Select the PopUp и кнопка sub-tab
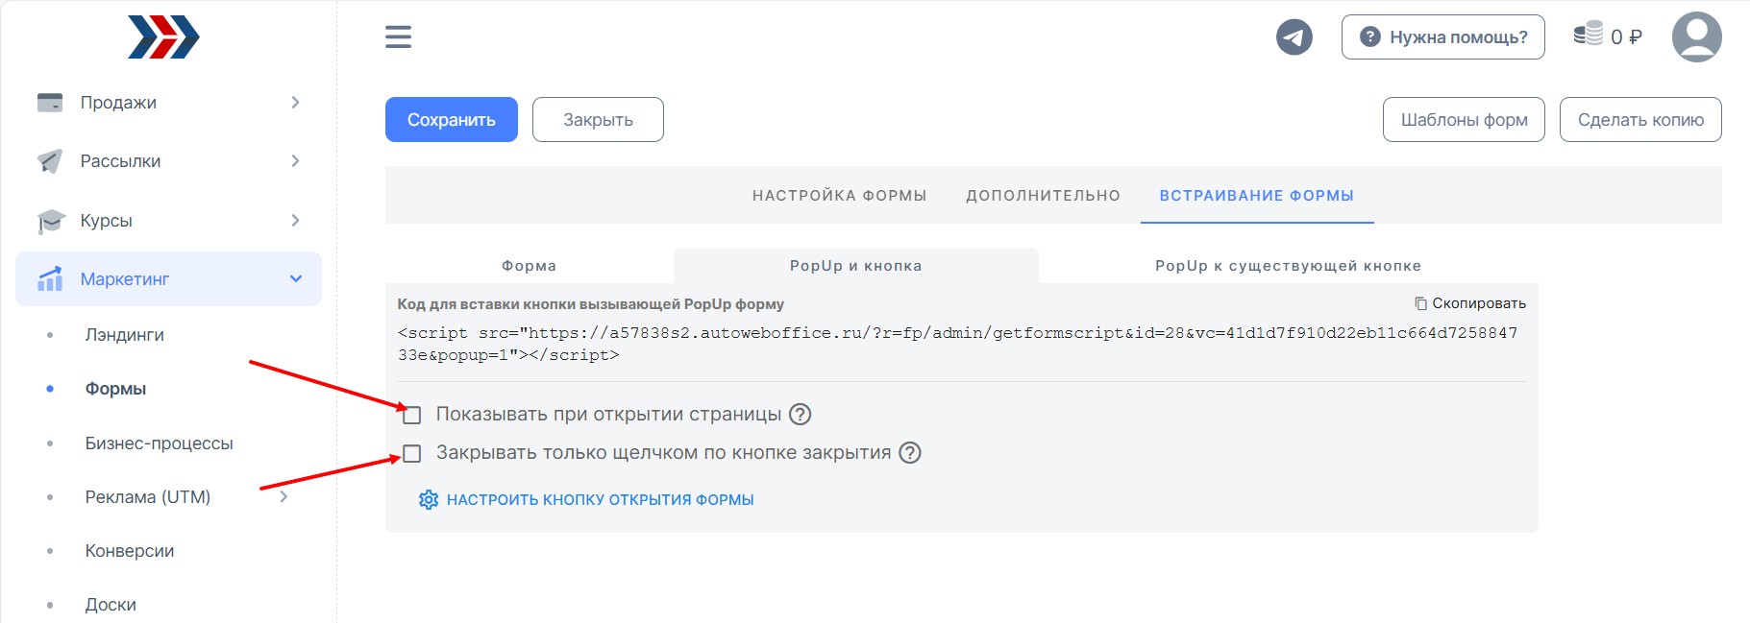This screenshot has height=623, width=1750. click(855, 266)
